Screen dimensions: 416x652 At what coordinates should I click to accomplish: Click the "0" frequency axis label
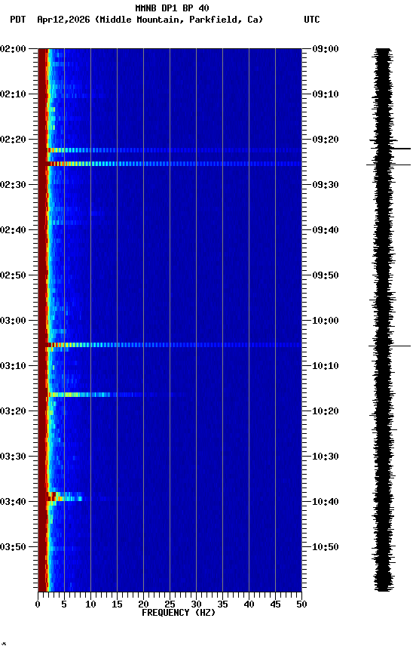[38, 604]
